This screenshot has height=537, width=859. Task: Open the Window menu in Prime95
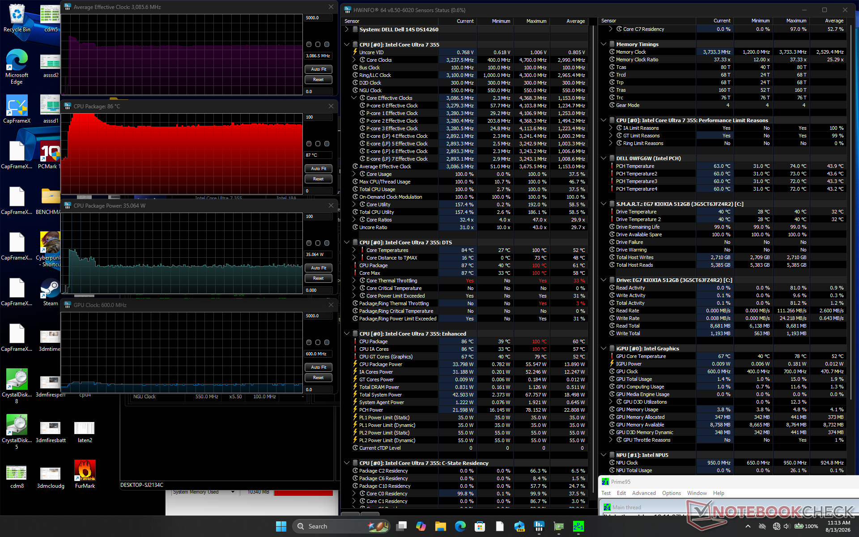coord(697,493)
